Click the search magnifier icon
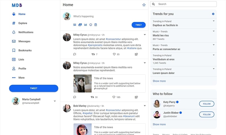 (x=153, y=4)
